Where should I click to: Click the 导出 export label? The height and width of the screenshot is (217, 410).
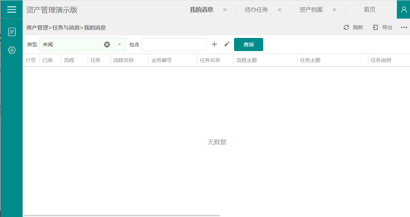pyautogui.click(x=387, y=27)
